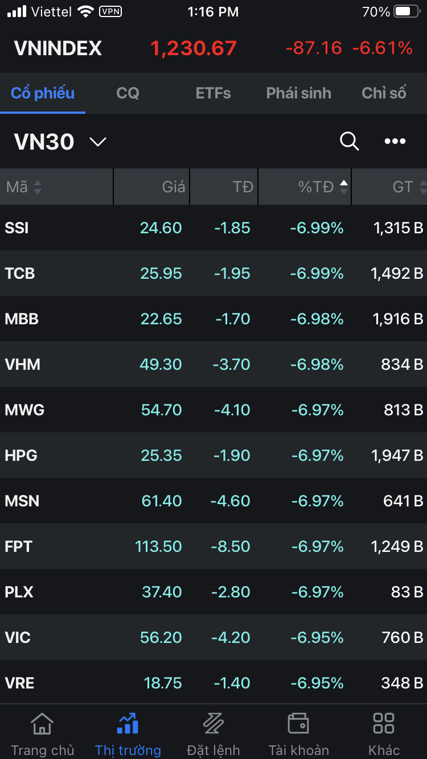The image size is (427, 759).
Task: Tap the Giá column header
Action: tap(173, 187)
